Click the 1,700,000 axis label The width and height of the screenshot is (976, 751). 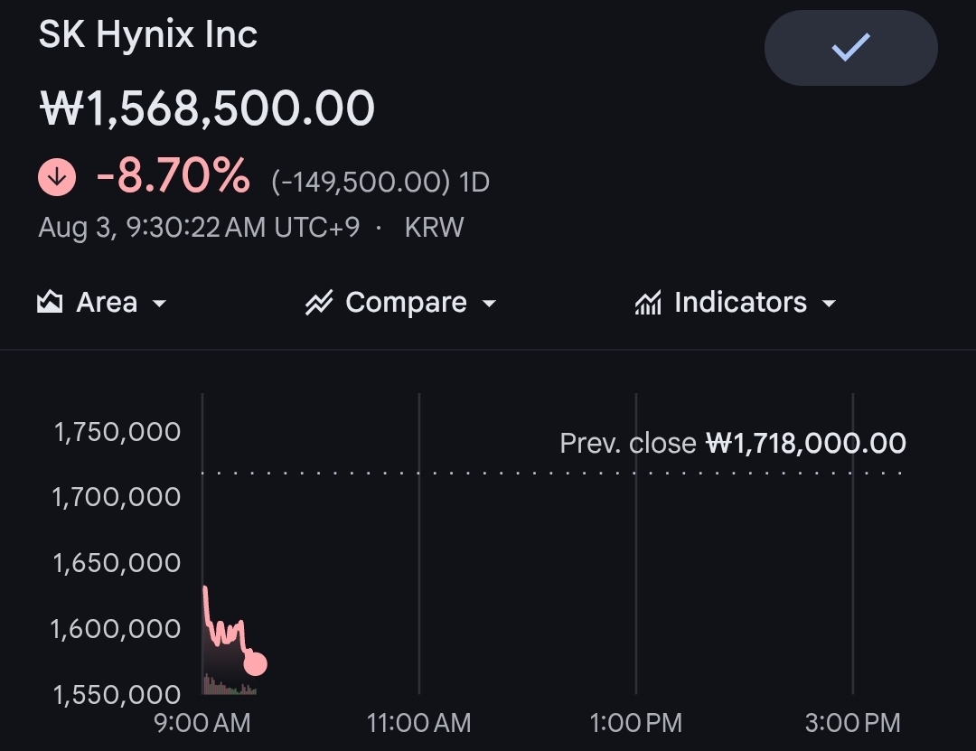tap(117, 498)
